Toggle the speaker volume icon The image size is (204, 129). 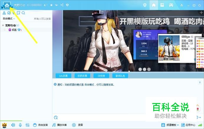pos(13,125)
